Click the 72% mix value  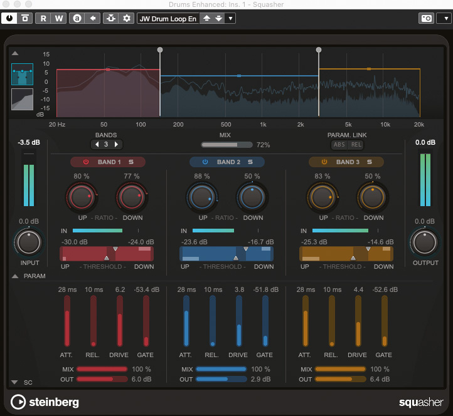(x=263, y=145)
